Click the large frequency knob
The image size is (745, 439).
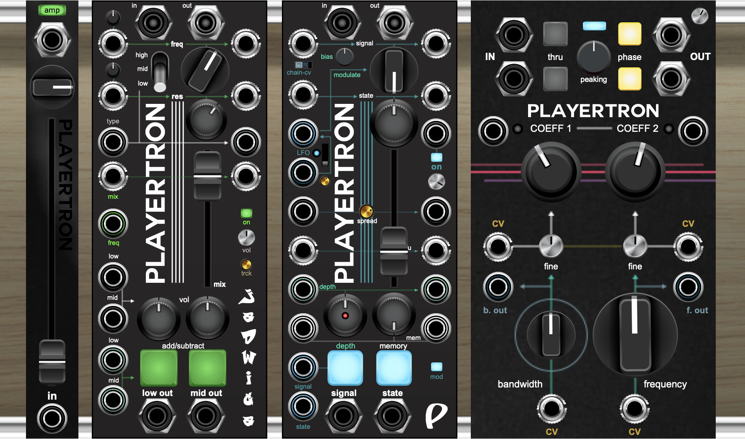click(635, 335)
